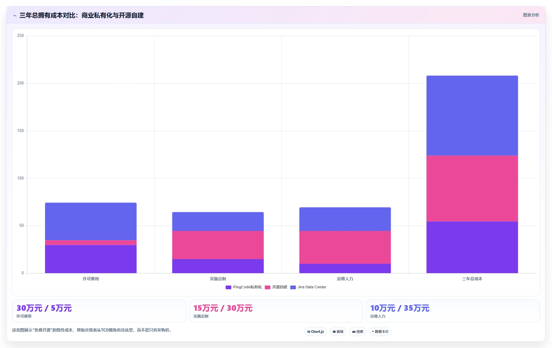Click the thin pink segment in 许可费用 bar

(x=91, y=243)
